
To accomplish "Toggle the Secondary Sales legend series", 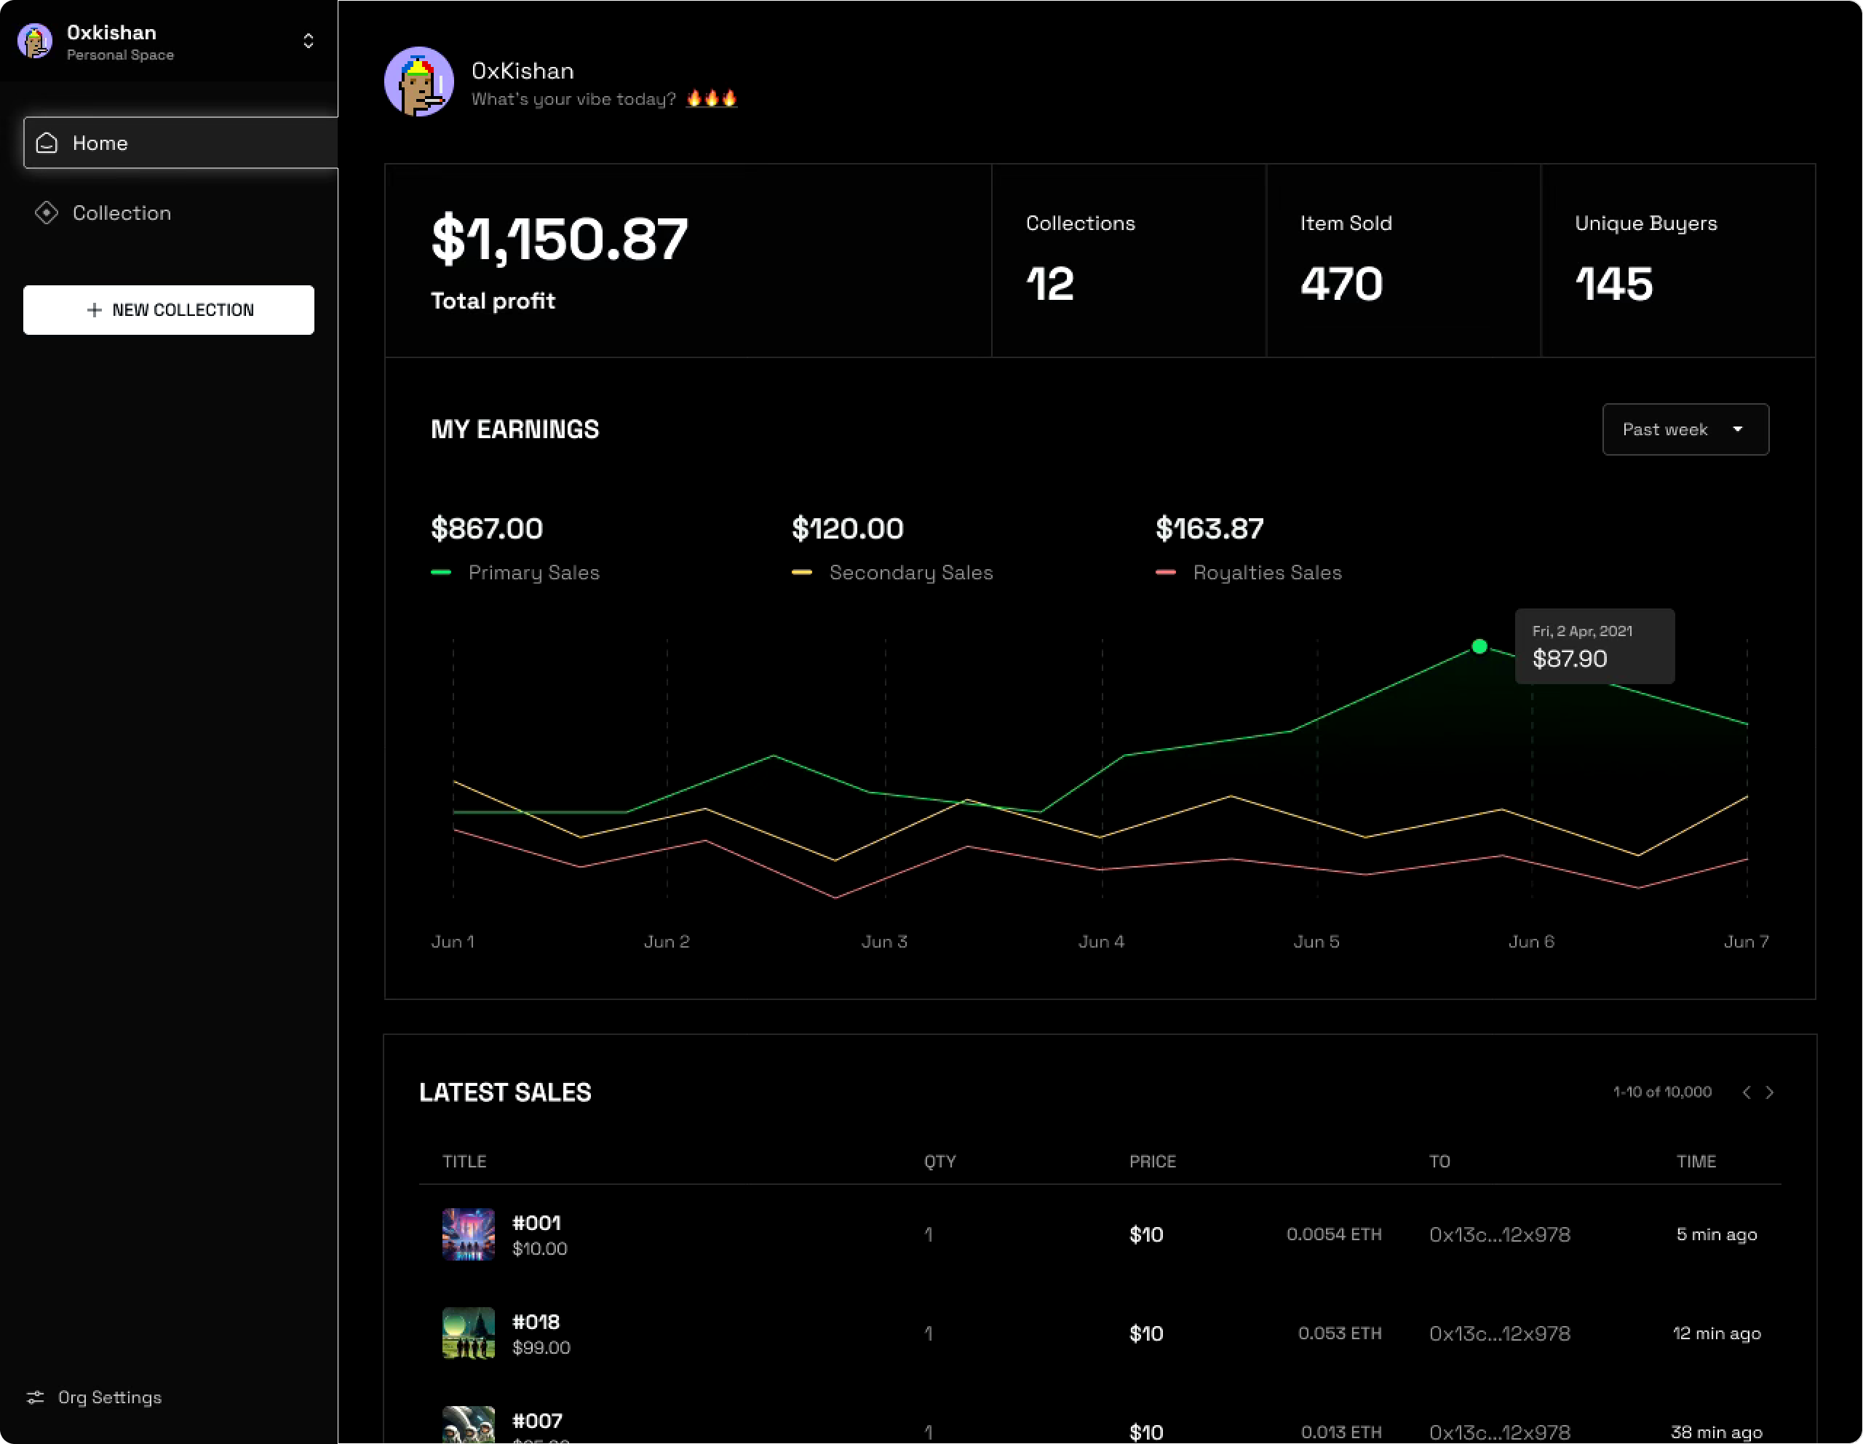I will 910,572.
